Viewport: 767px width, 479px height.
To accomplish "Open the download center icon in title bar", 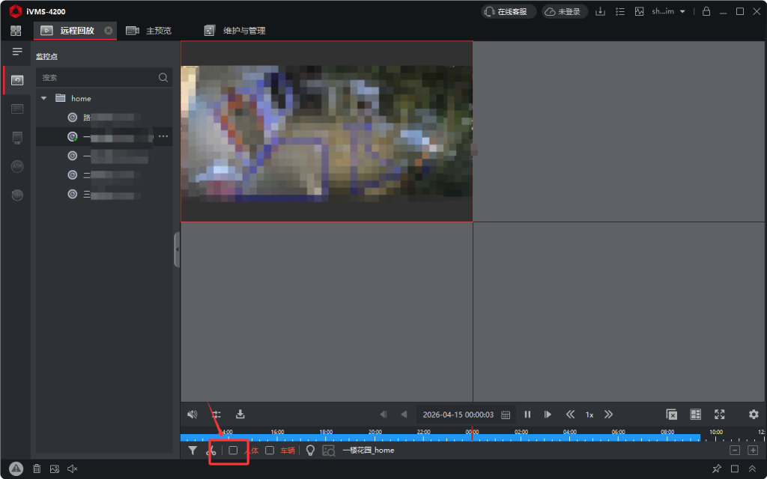I will [x=600, y=11].
